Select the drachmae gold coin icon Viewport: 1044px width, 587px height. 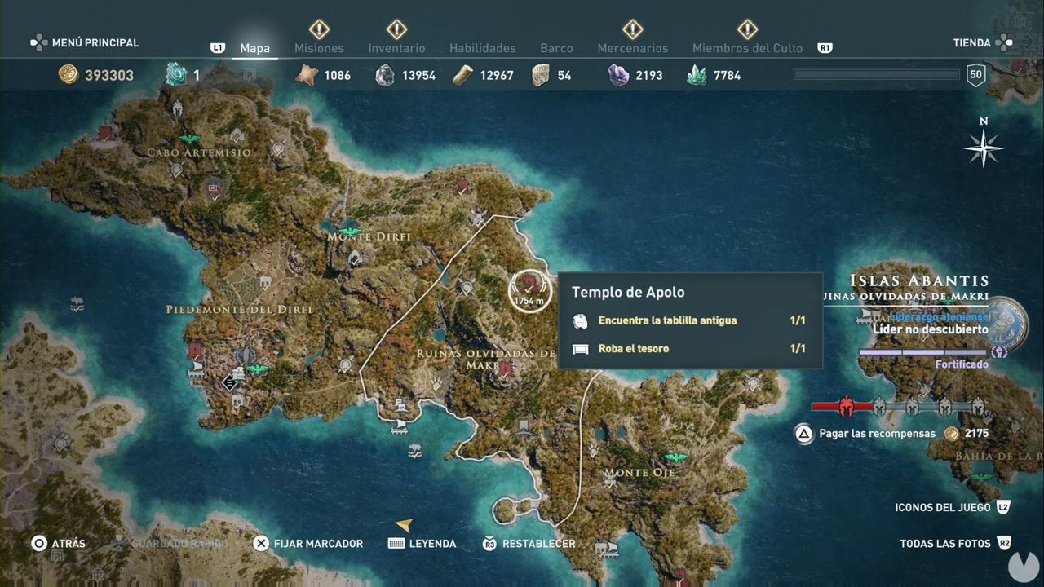click(69, 75)
